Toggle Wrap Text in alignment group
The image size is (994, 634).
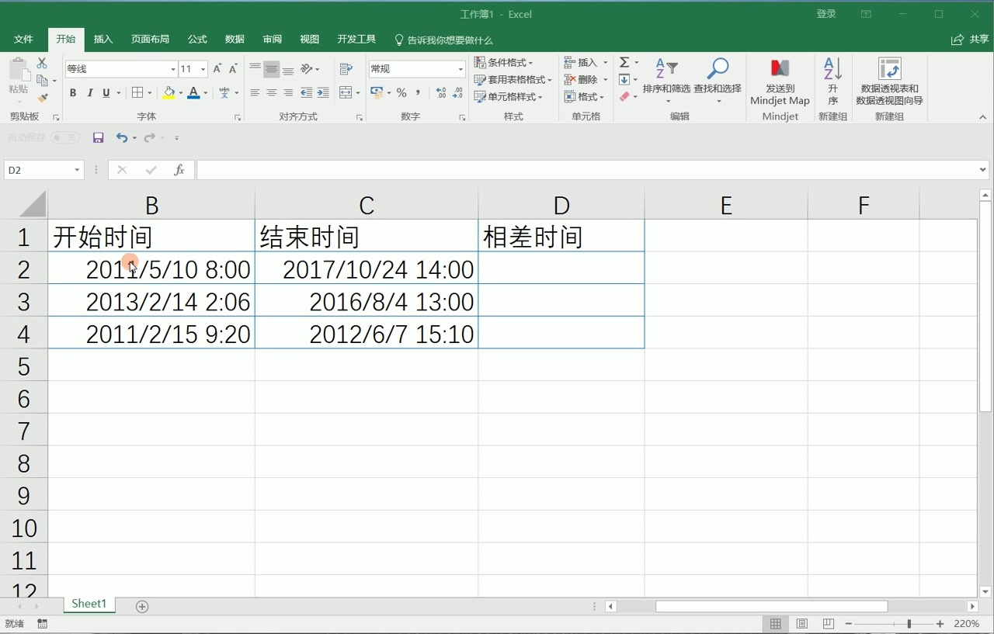click(x=346, y=69)
